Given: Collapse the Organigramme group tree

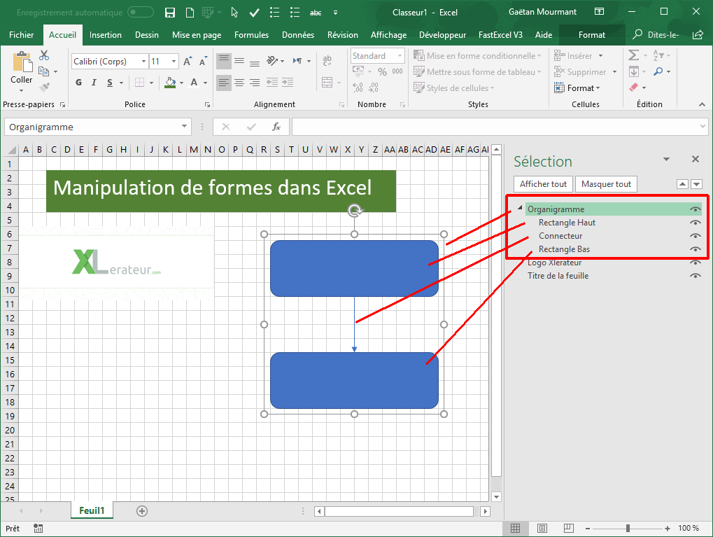Looking at the screenshot, I should 520,208.
